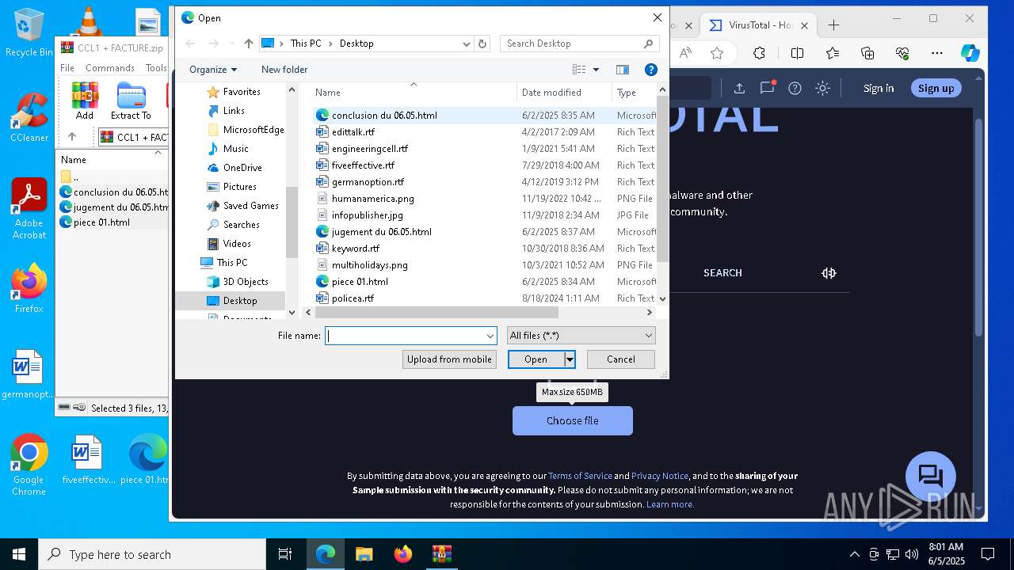Open the Privacy Notice link
Viewport: 1014px width, 570px height.
pyautogui.click(x=659, y=476)
